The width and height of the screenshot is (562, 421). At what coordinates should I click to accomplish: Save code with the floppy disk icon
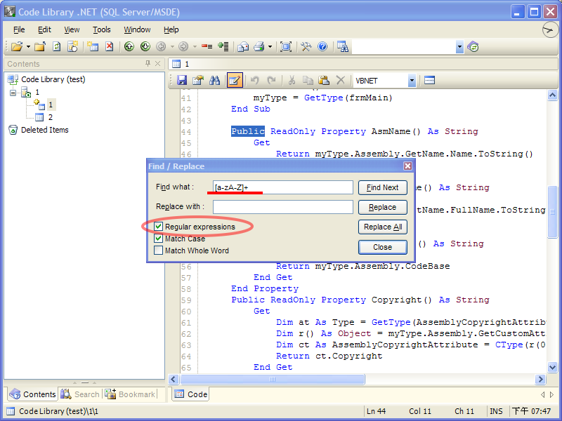(182, 80)
